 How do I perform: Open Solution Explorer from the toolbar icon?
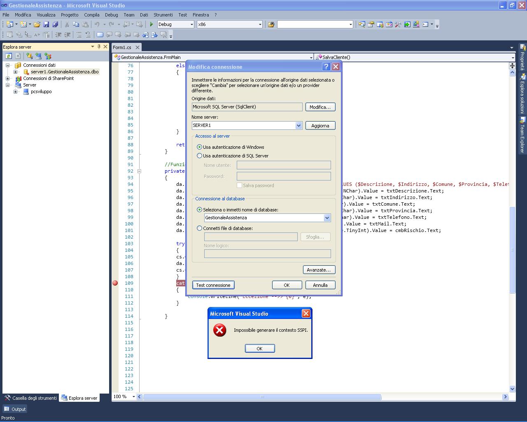pos(362,24)
